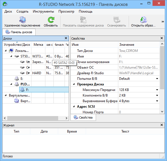Select the E: drive icon
The width and height of the screenshot is (167, 161).
click(17, 78)
